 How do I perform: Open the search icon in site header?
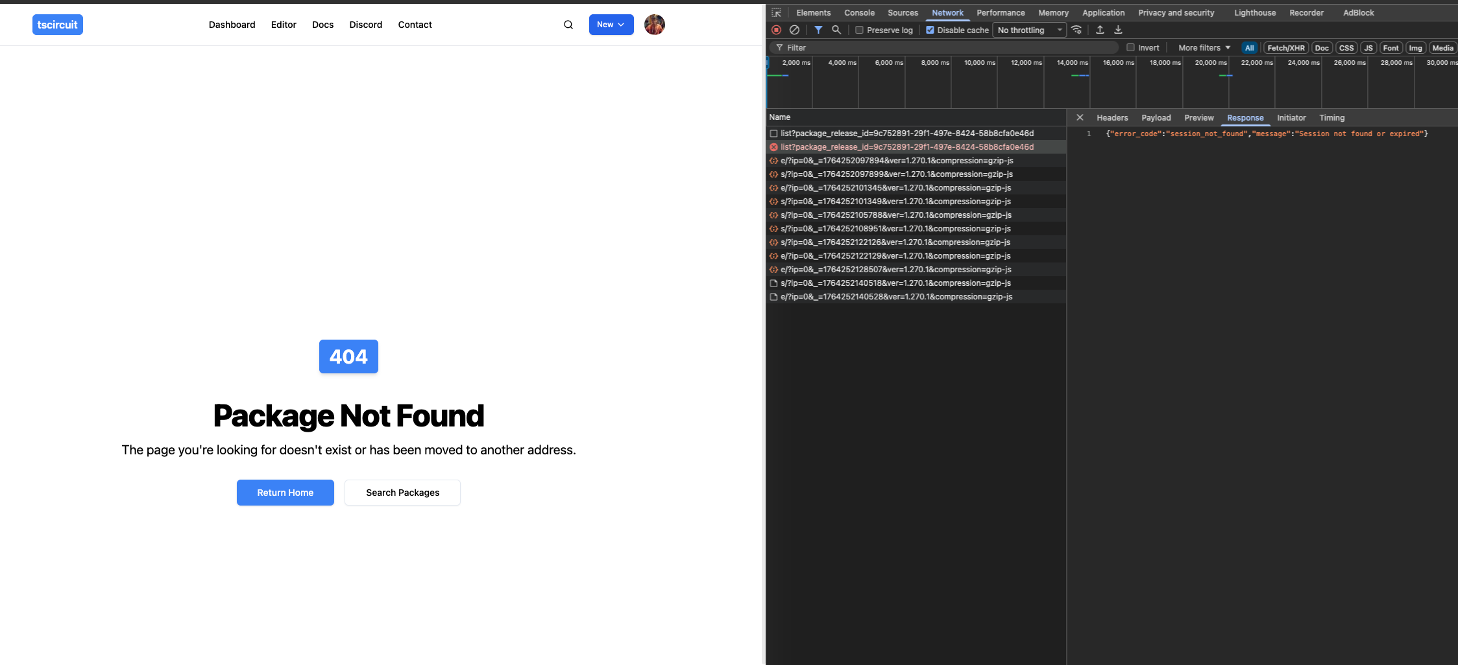[x=568, y=25]
